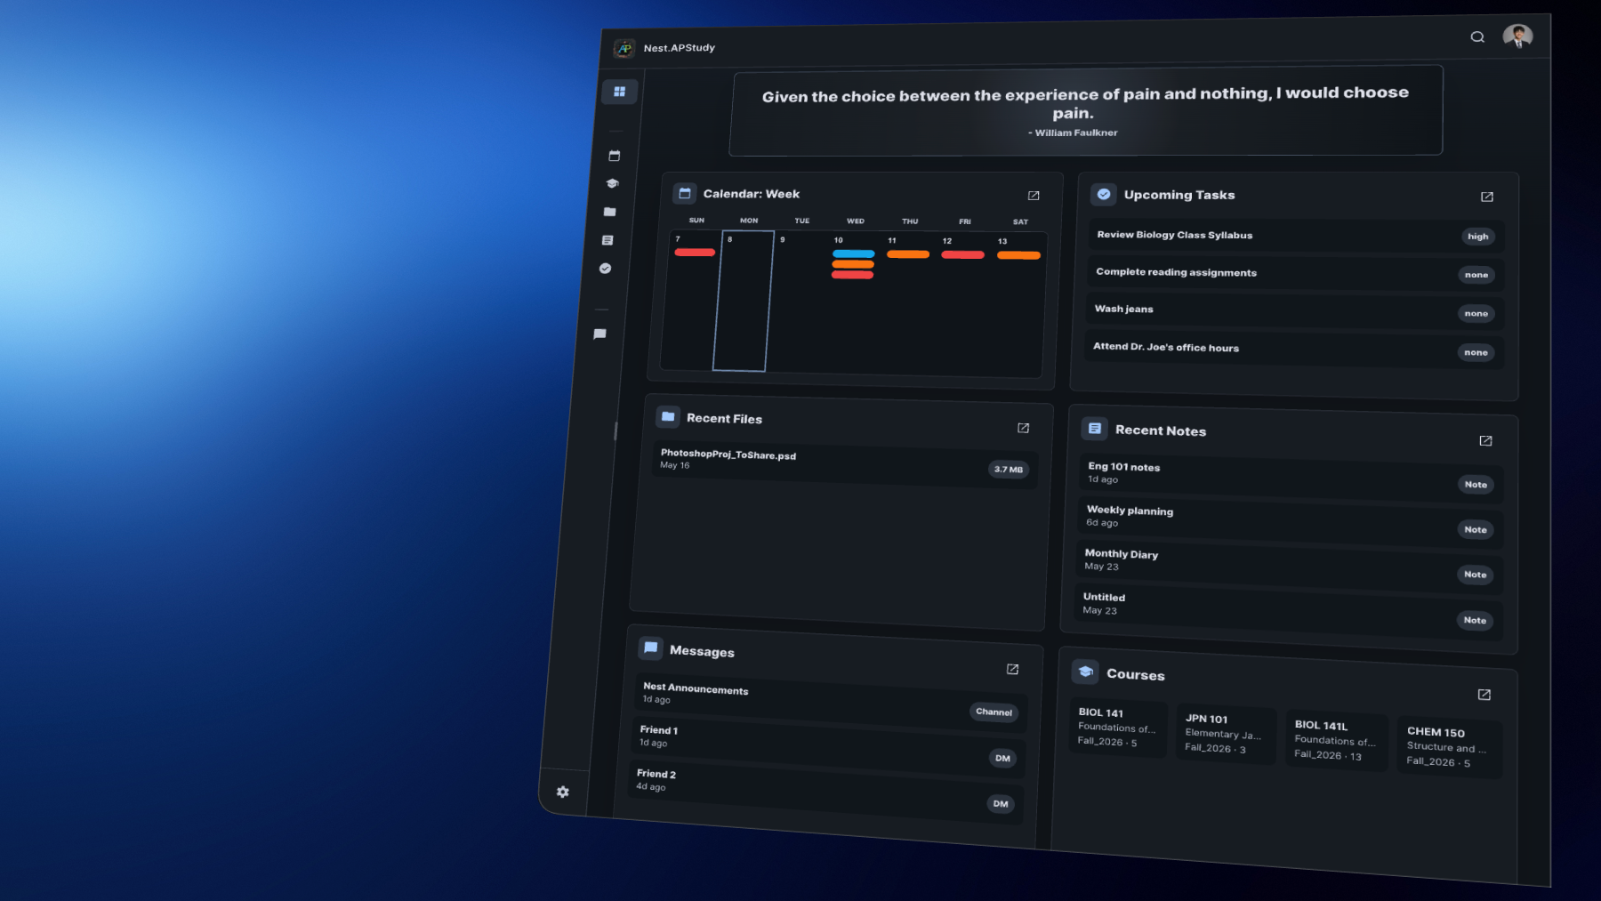Open Courses widget in full view

(x=1484, y=695)
